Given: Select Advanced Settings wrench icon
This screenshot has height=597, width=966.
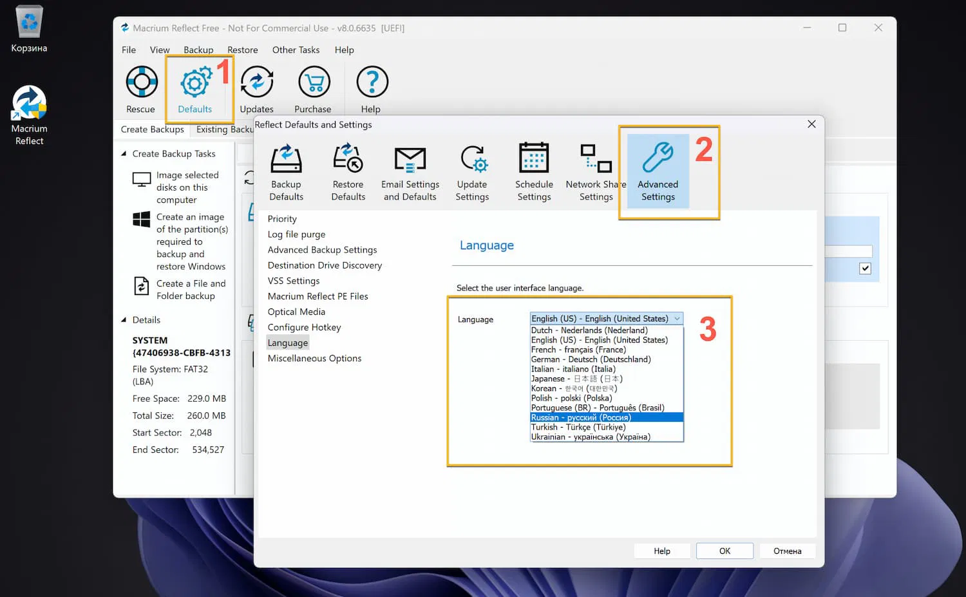Looking at the screenshot, I should pos(658,172).
